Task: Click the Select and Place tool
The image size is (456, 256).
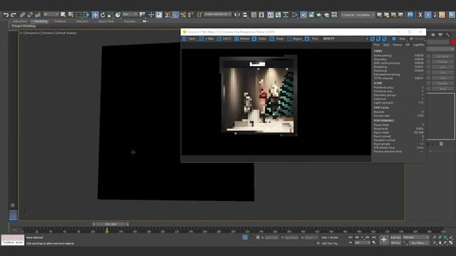Action: [x=118, y=14]
